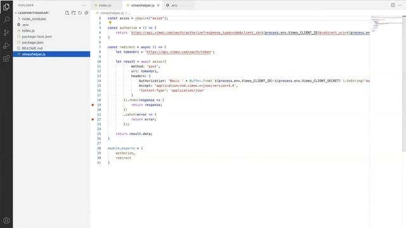Screen dimensions: 406x228
Task: Click the vimeohelper.js breadcrumb
Action: [x=112, y=13]
